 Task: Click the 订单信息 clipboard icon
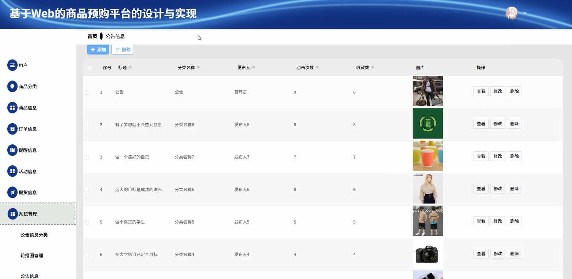tap(12, 129)
